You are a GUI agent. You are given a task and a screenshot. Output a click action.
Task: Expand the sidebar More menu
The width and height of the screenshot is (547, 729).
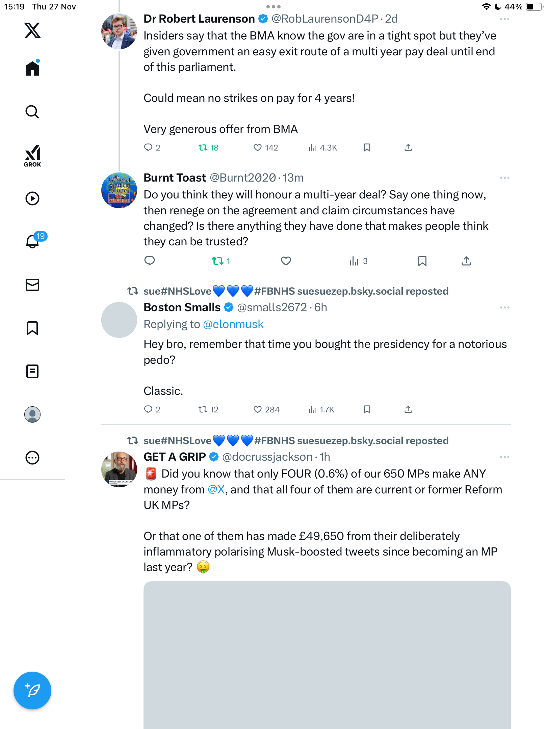coord(32,458)
